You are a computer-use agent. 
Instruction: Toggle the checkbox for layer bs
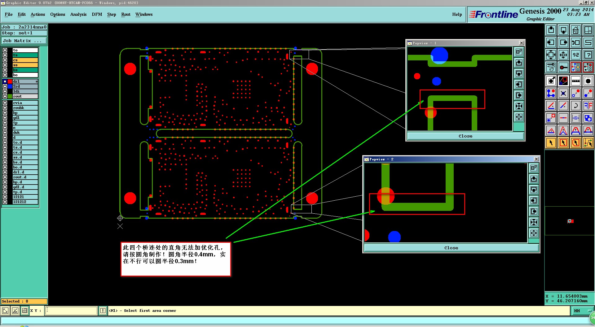tap(5, 70)
